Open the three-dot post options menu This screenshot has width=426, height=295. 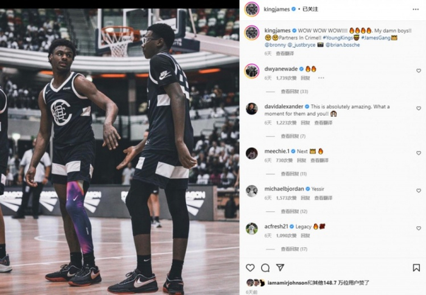(x=416, y=9)
